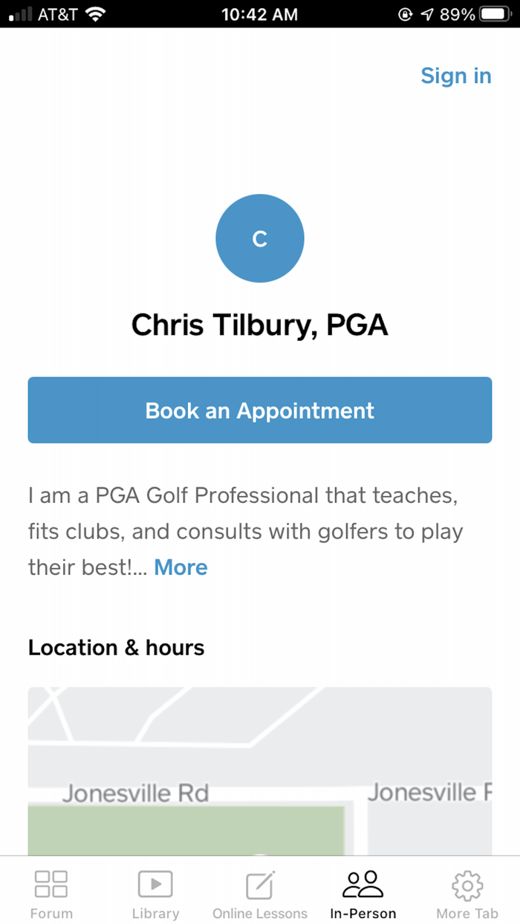The image size is (520, 924).
Task: Tap the Library play icon
Action: coord(155,884)
